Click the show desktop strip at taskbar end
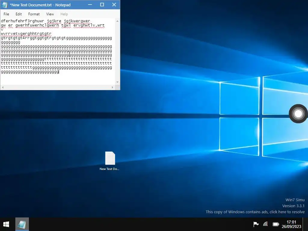The height and width of the screenshot is (231, 308). pos(305,224)
